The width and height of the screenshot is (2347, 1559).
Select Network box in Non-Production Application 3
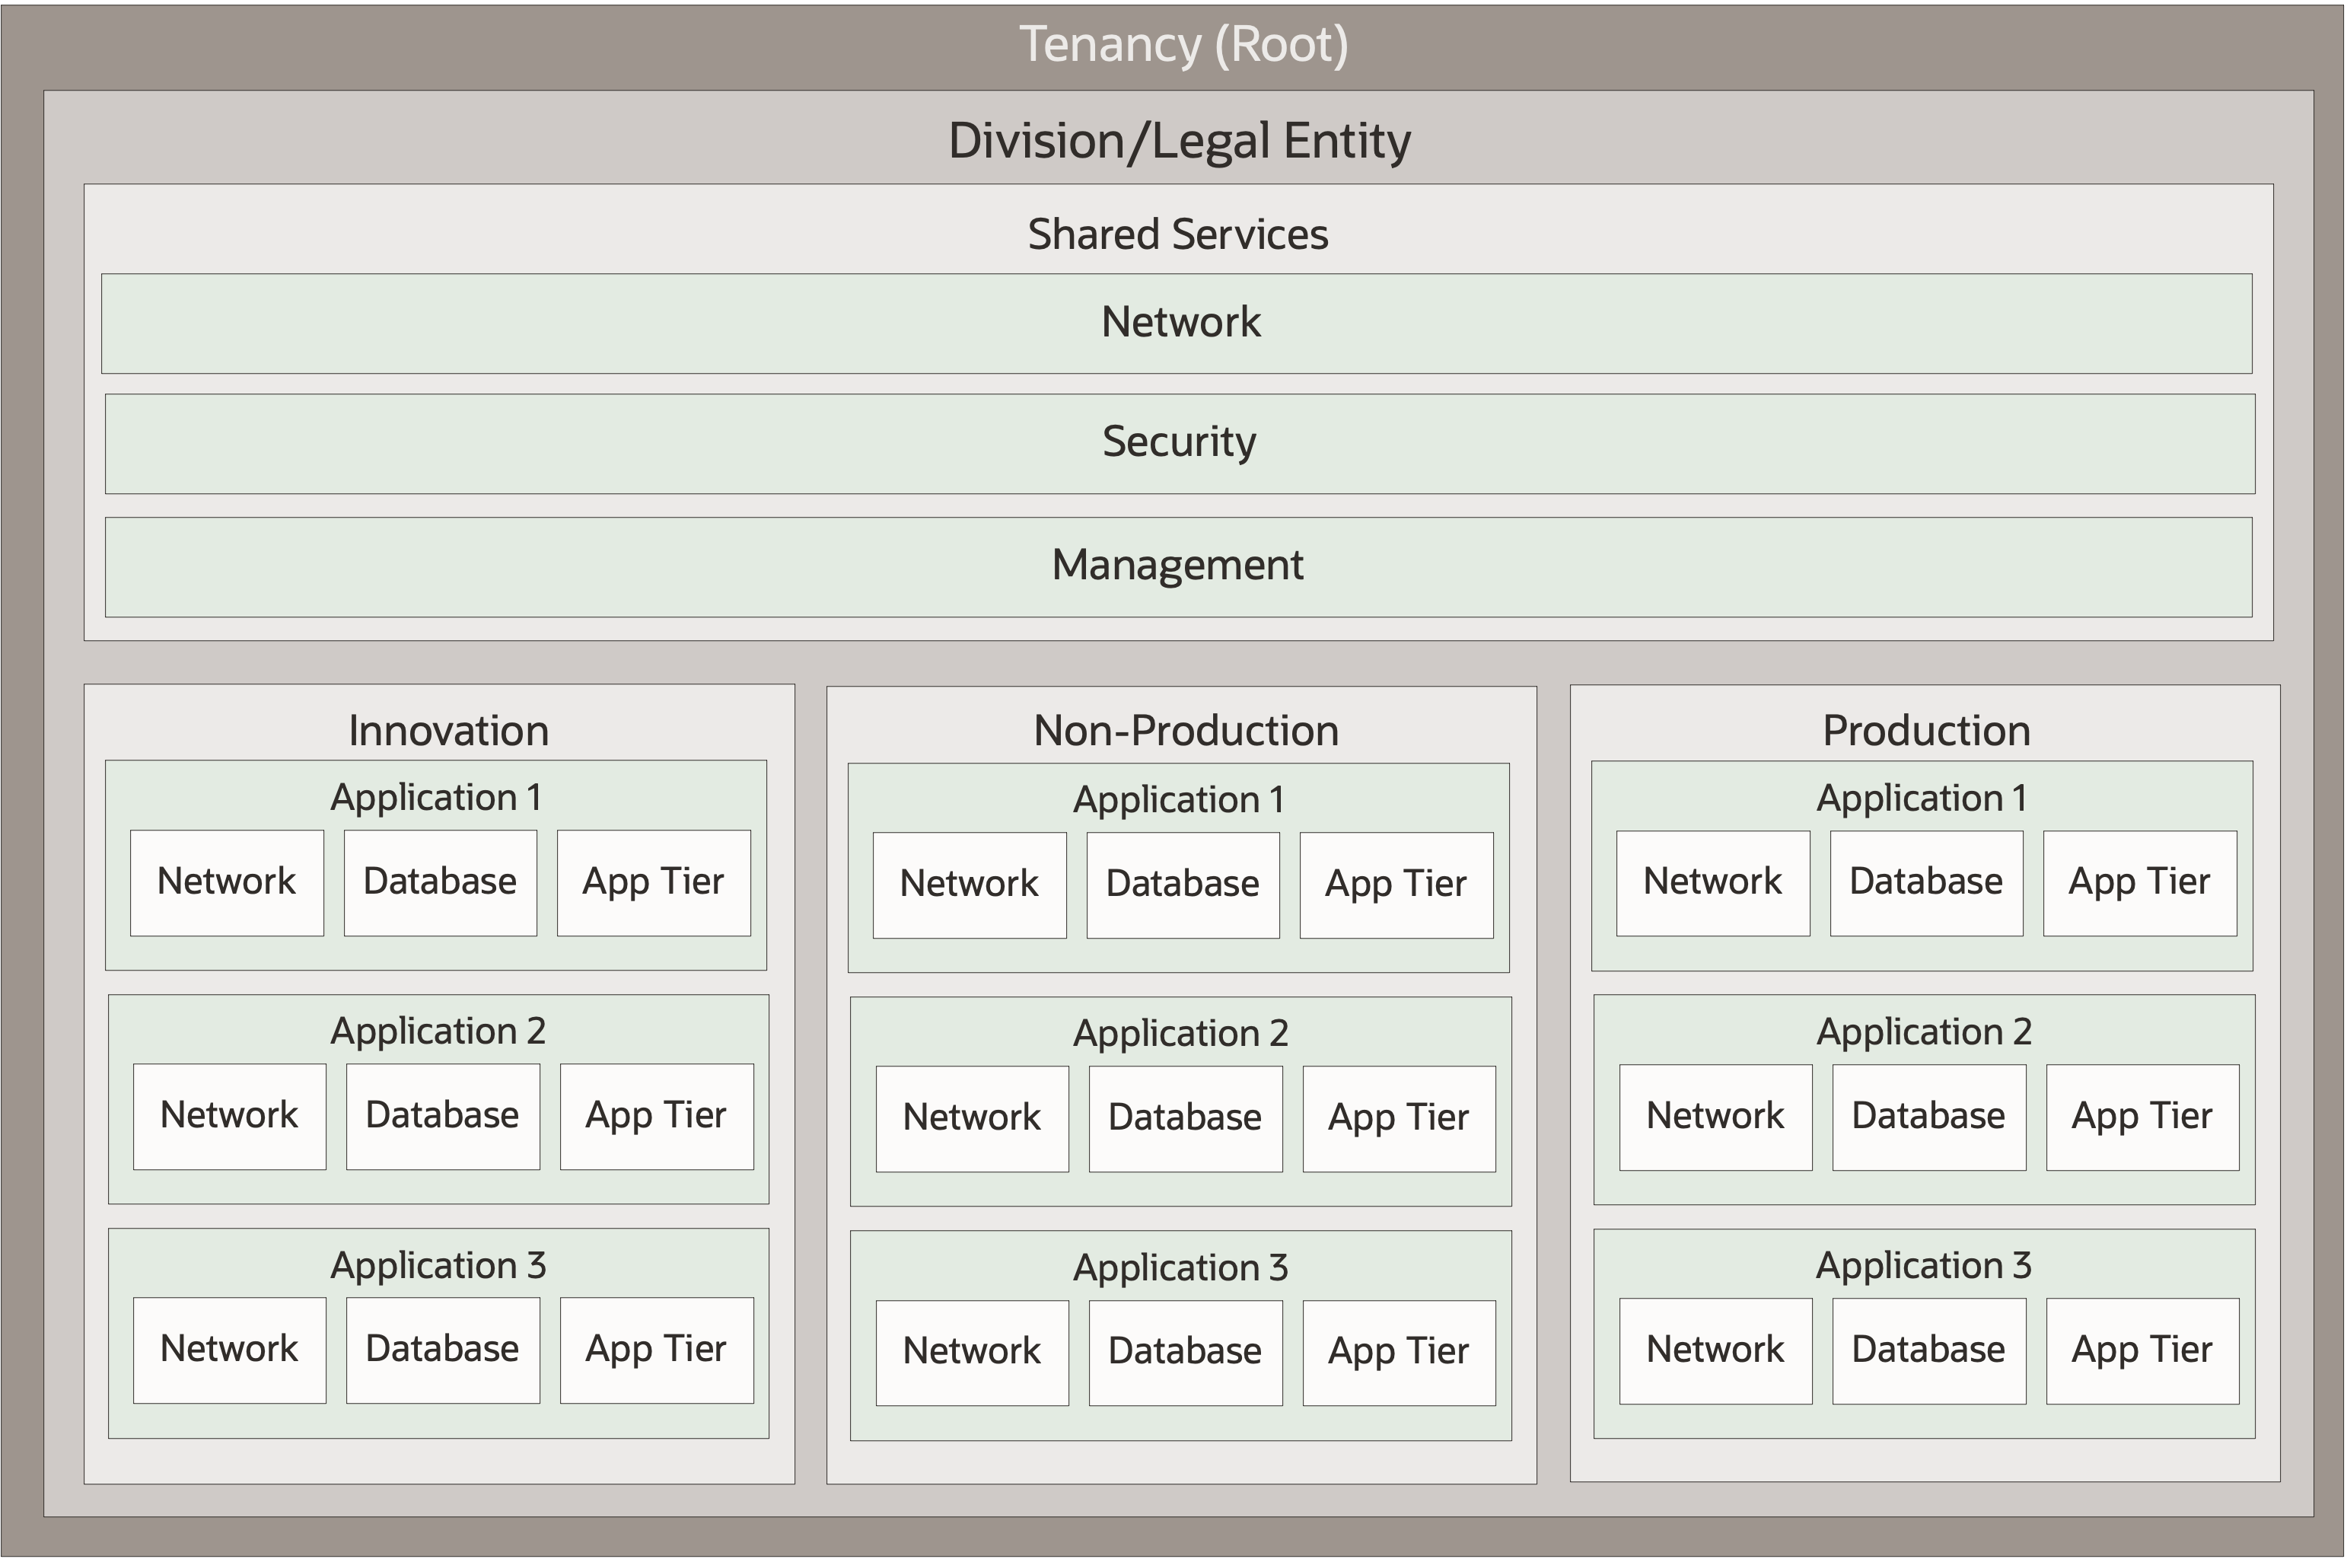tap(972, 1352)
